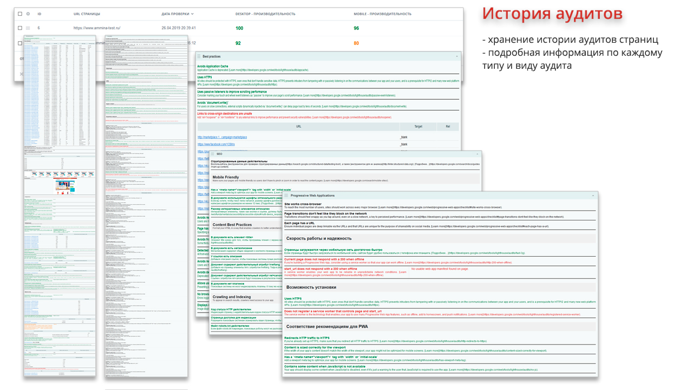The height and width of the screenshot is (390, 693).
Task: Collapse the Best practices panel
Action: point(456,56)
